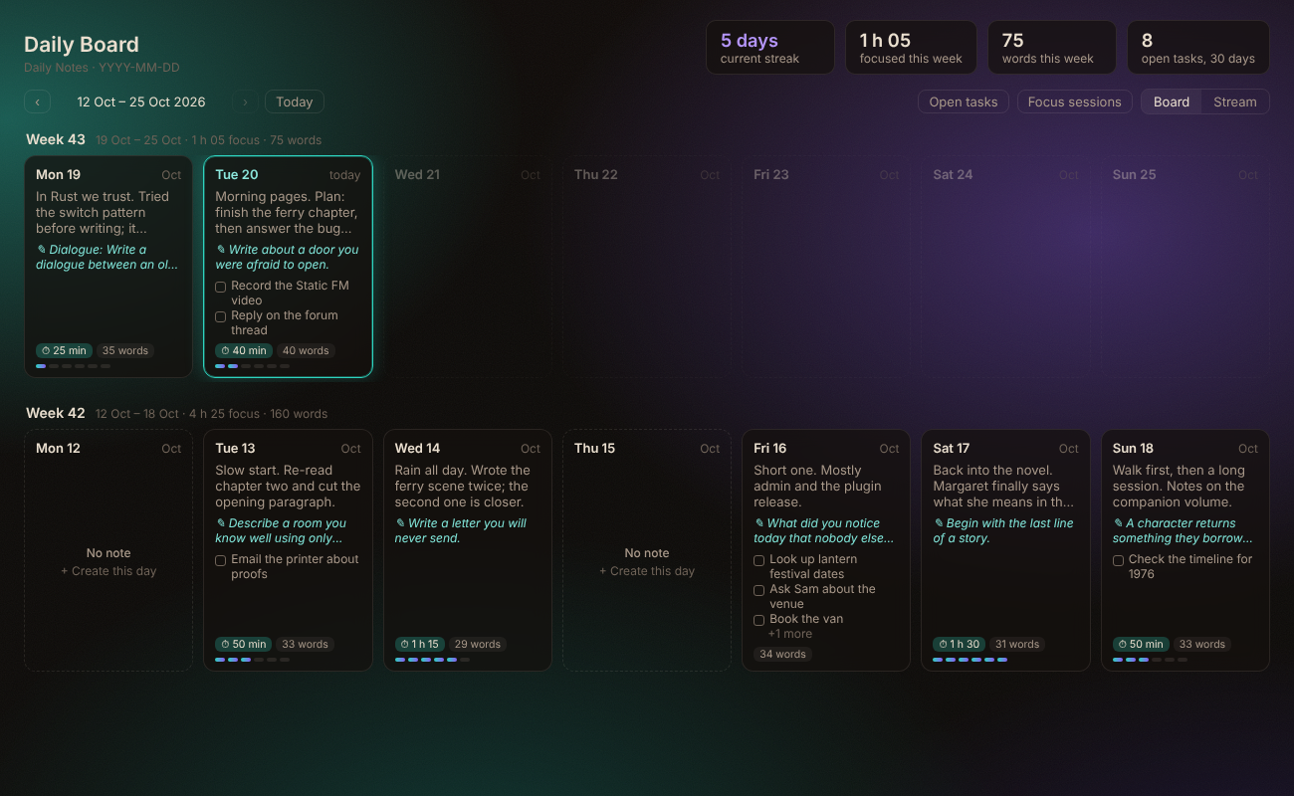Switch to Stream view

(x=1235, y=101)
